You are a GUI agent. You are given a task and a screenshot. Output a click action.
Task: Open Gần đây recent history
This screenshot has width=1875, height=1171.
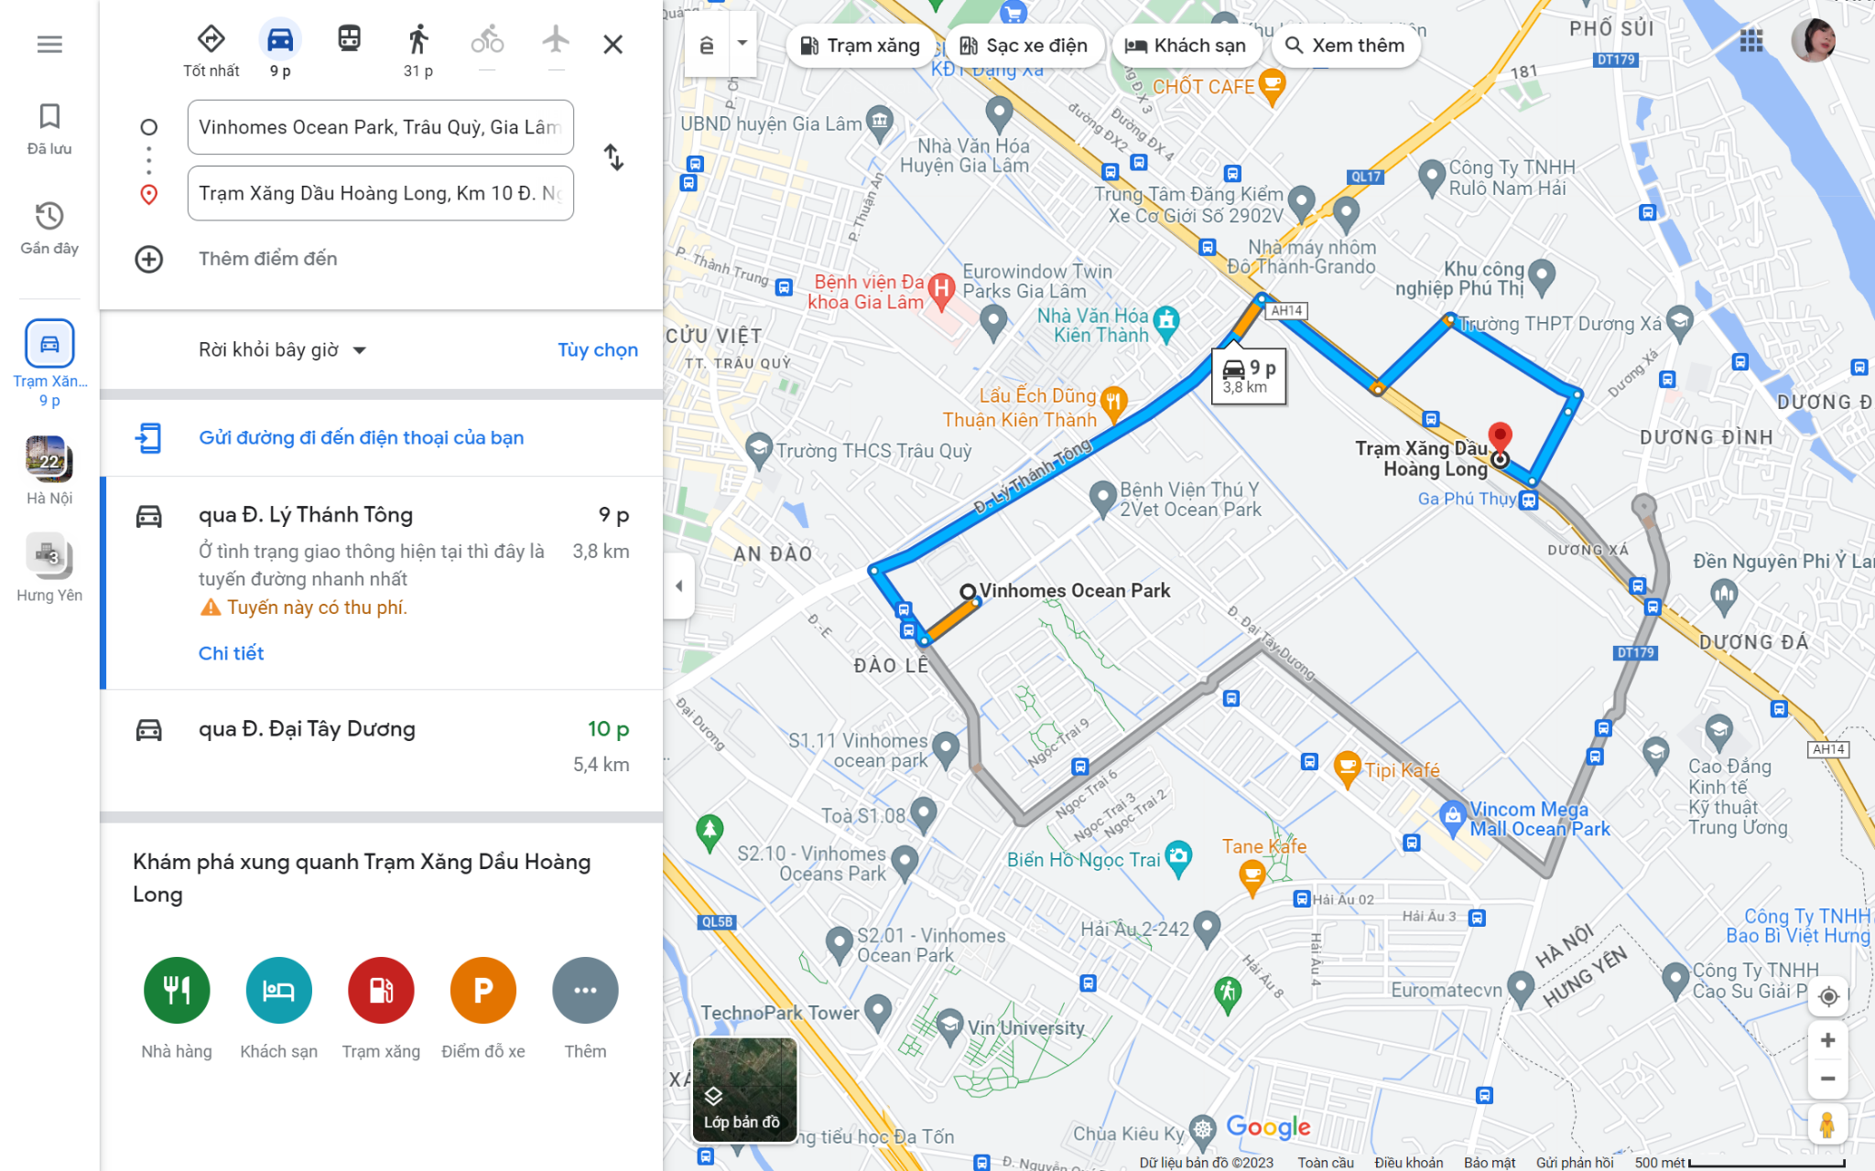tap(49, 229)
